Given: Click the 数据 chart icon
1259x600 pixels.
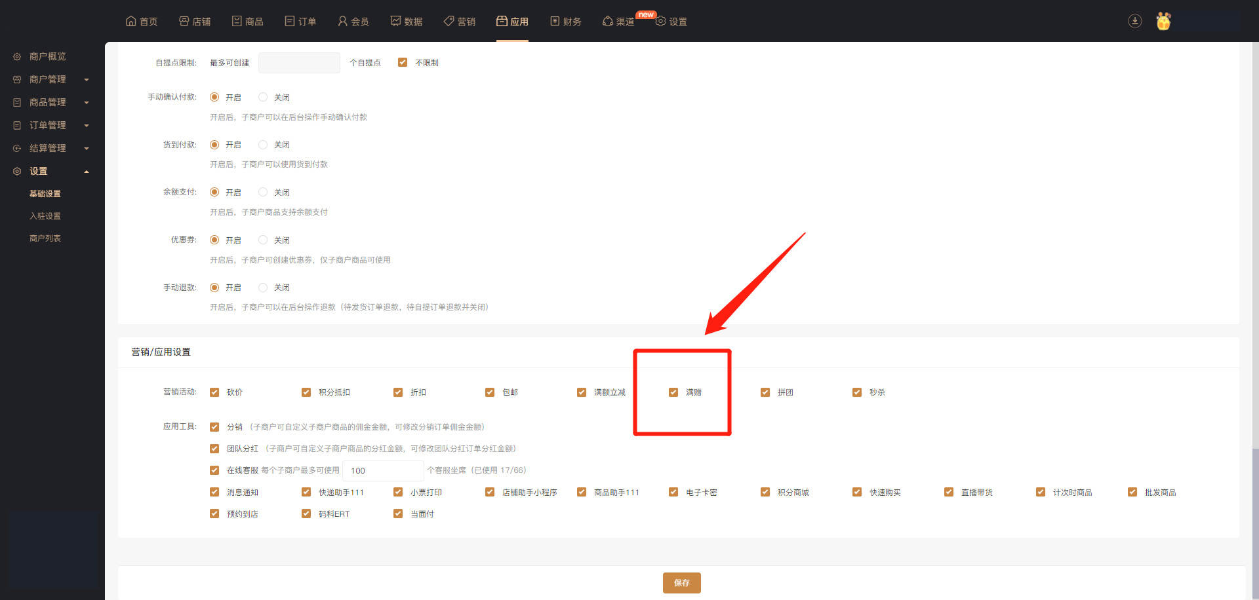Looking at the screenshot, I should [x=395, y=21].
